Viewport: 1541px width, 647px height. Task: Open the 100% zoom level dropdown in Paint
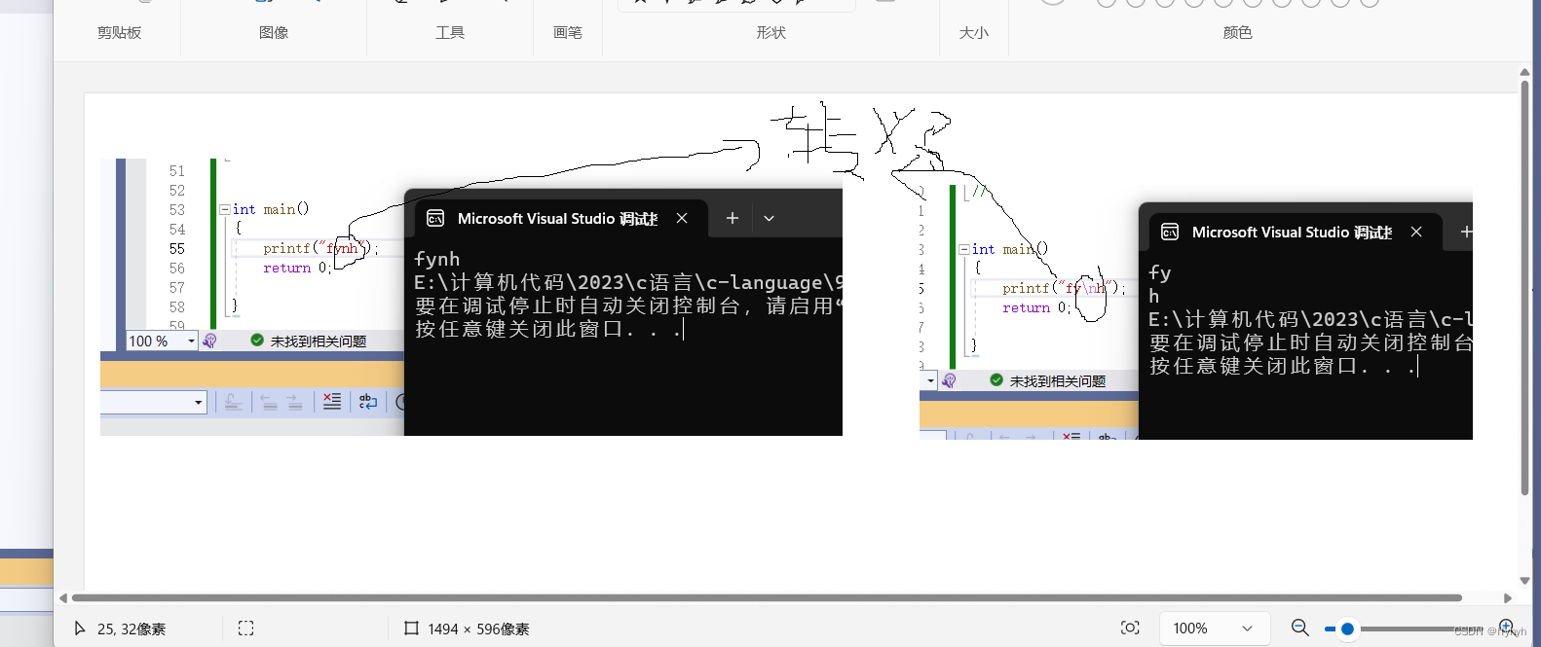[1215, 629]
